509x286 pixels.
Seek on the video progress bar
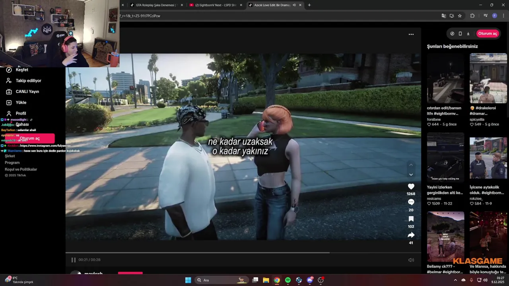[243, 253]
